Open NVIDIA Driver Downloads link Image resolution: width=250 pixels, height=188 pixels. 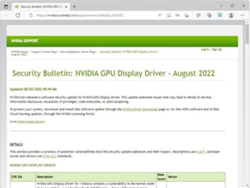(x=140, y=109)
